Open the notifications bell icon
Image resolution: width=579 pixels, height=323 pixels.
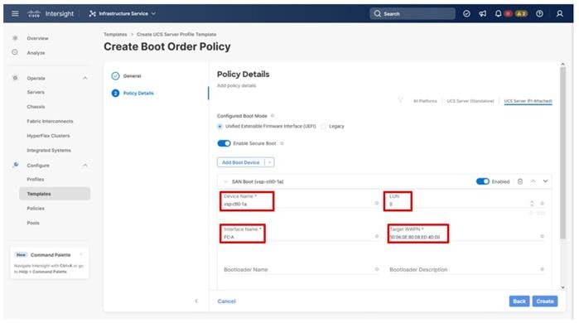click(498, 13)
